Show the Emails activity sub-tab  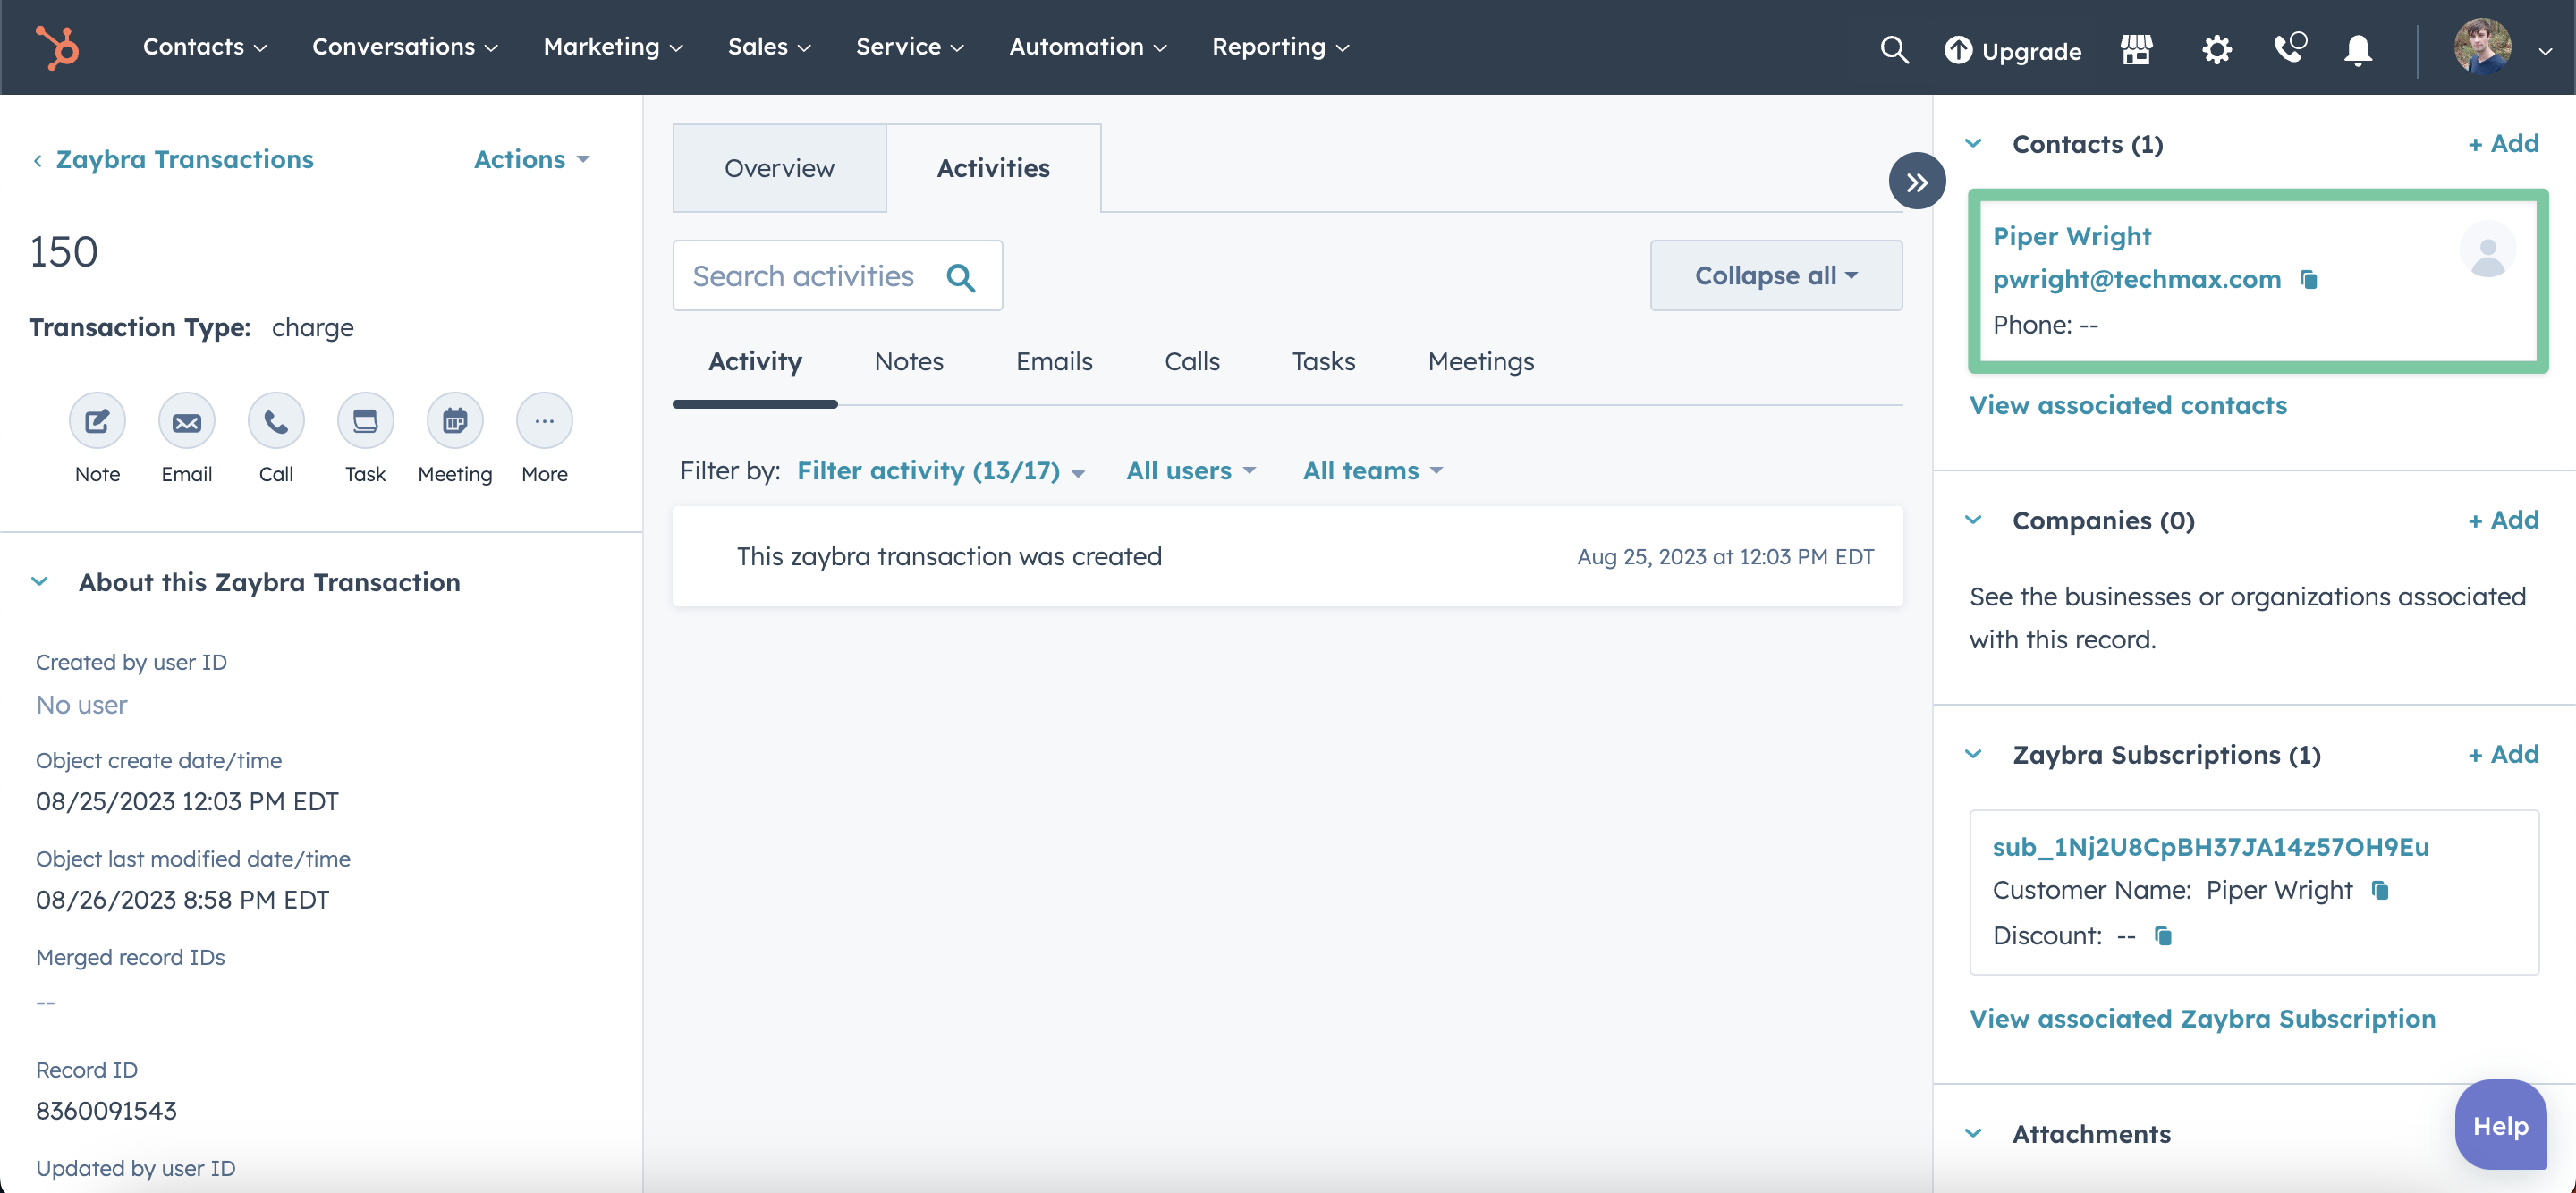1054,362
